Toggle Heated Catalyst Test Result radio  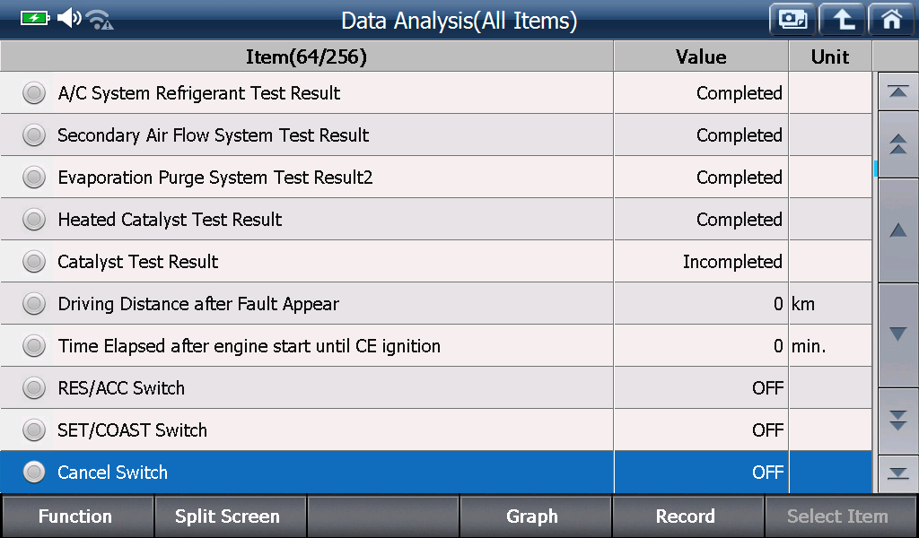[x=34, y=219]
